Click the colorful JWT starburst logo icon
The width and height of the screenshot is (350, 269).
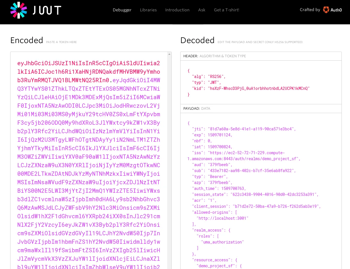(x=19, y=10)
